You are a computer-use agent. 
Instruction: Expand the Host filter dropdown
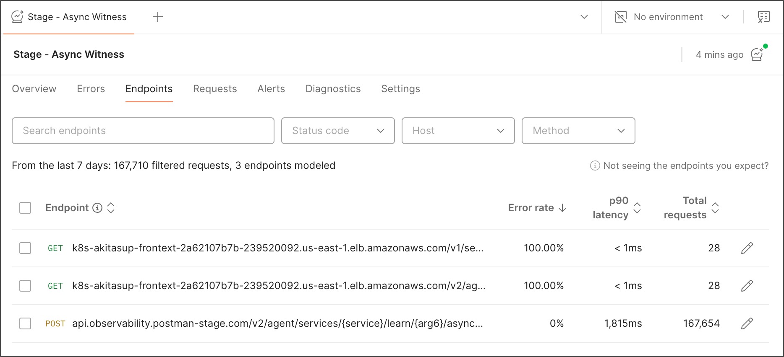pos(458,131)
